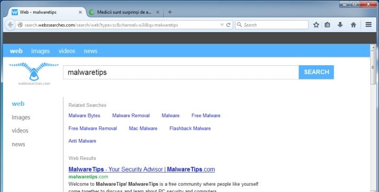Click the green 'malwaretips.com' result URL

[88, 177]
